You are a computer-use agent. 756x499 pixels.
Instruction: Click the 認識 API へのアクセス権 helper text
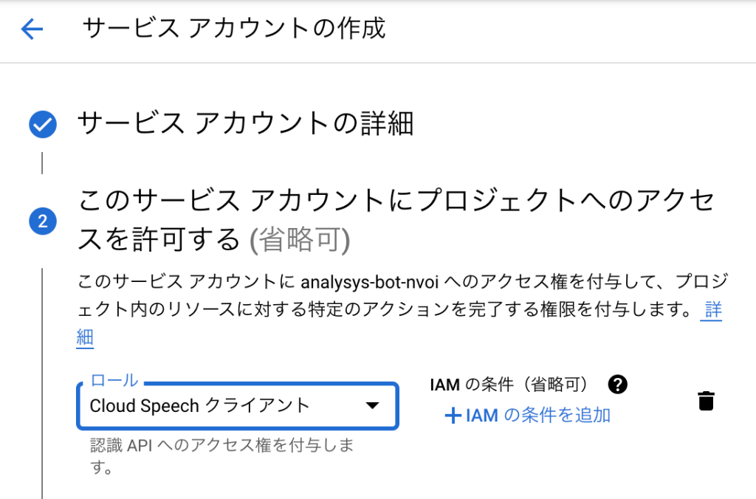[220, 446]
